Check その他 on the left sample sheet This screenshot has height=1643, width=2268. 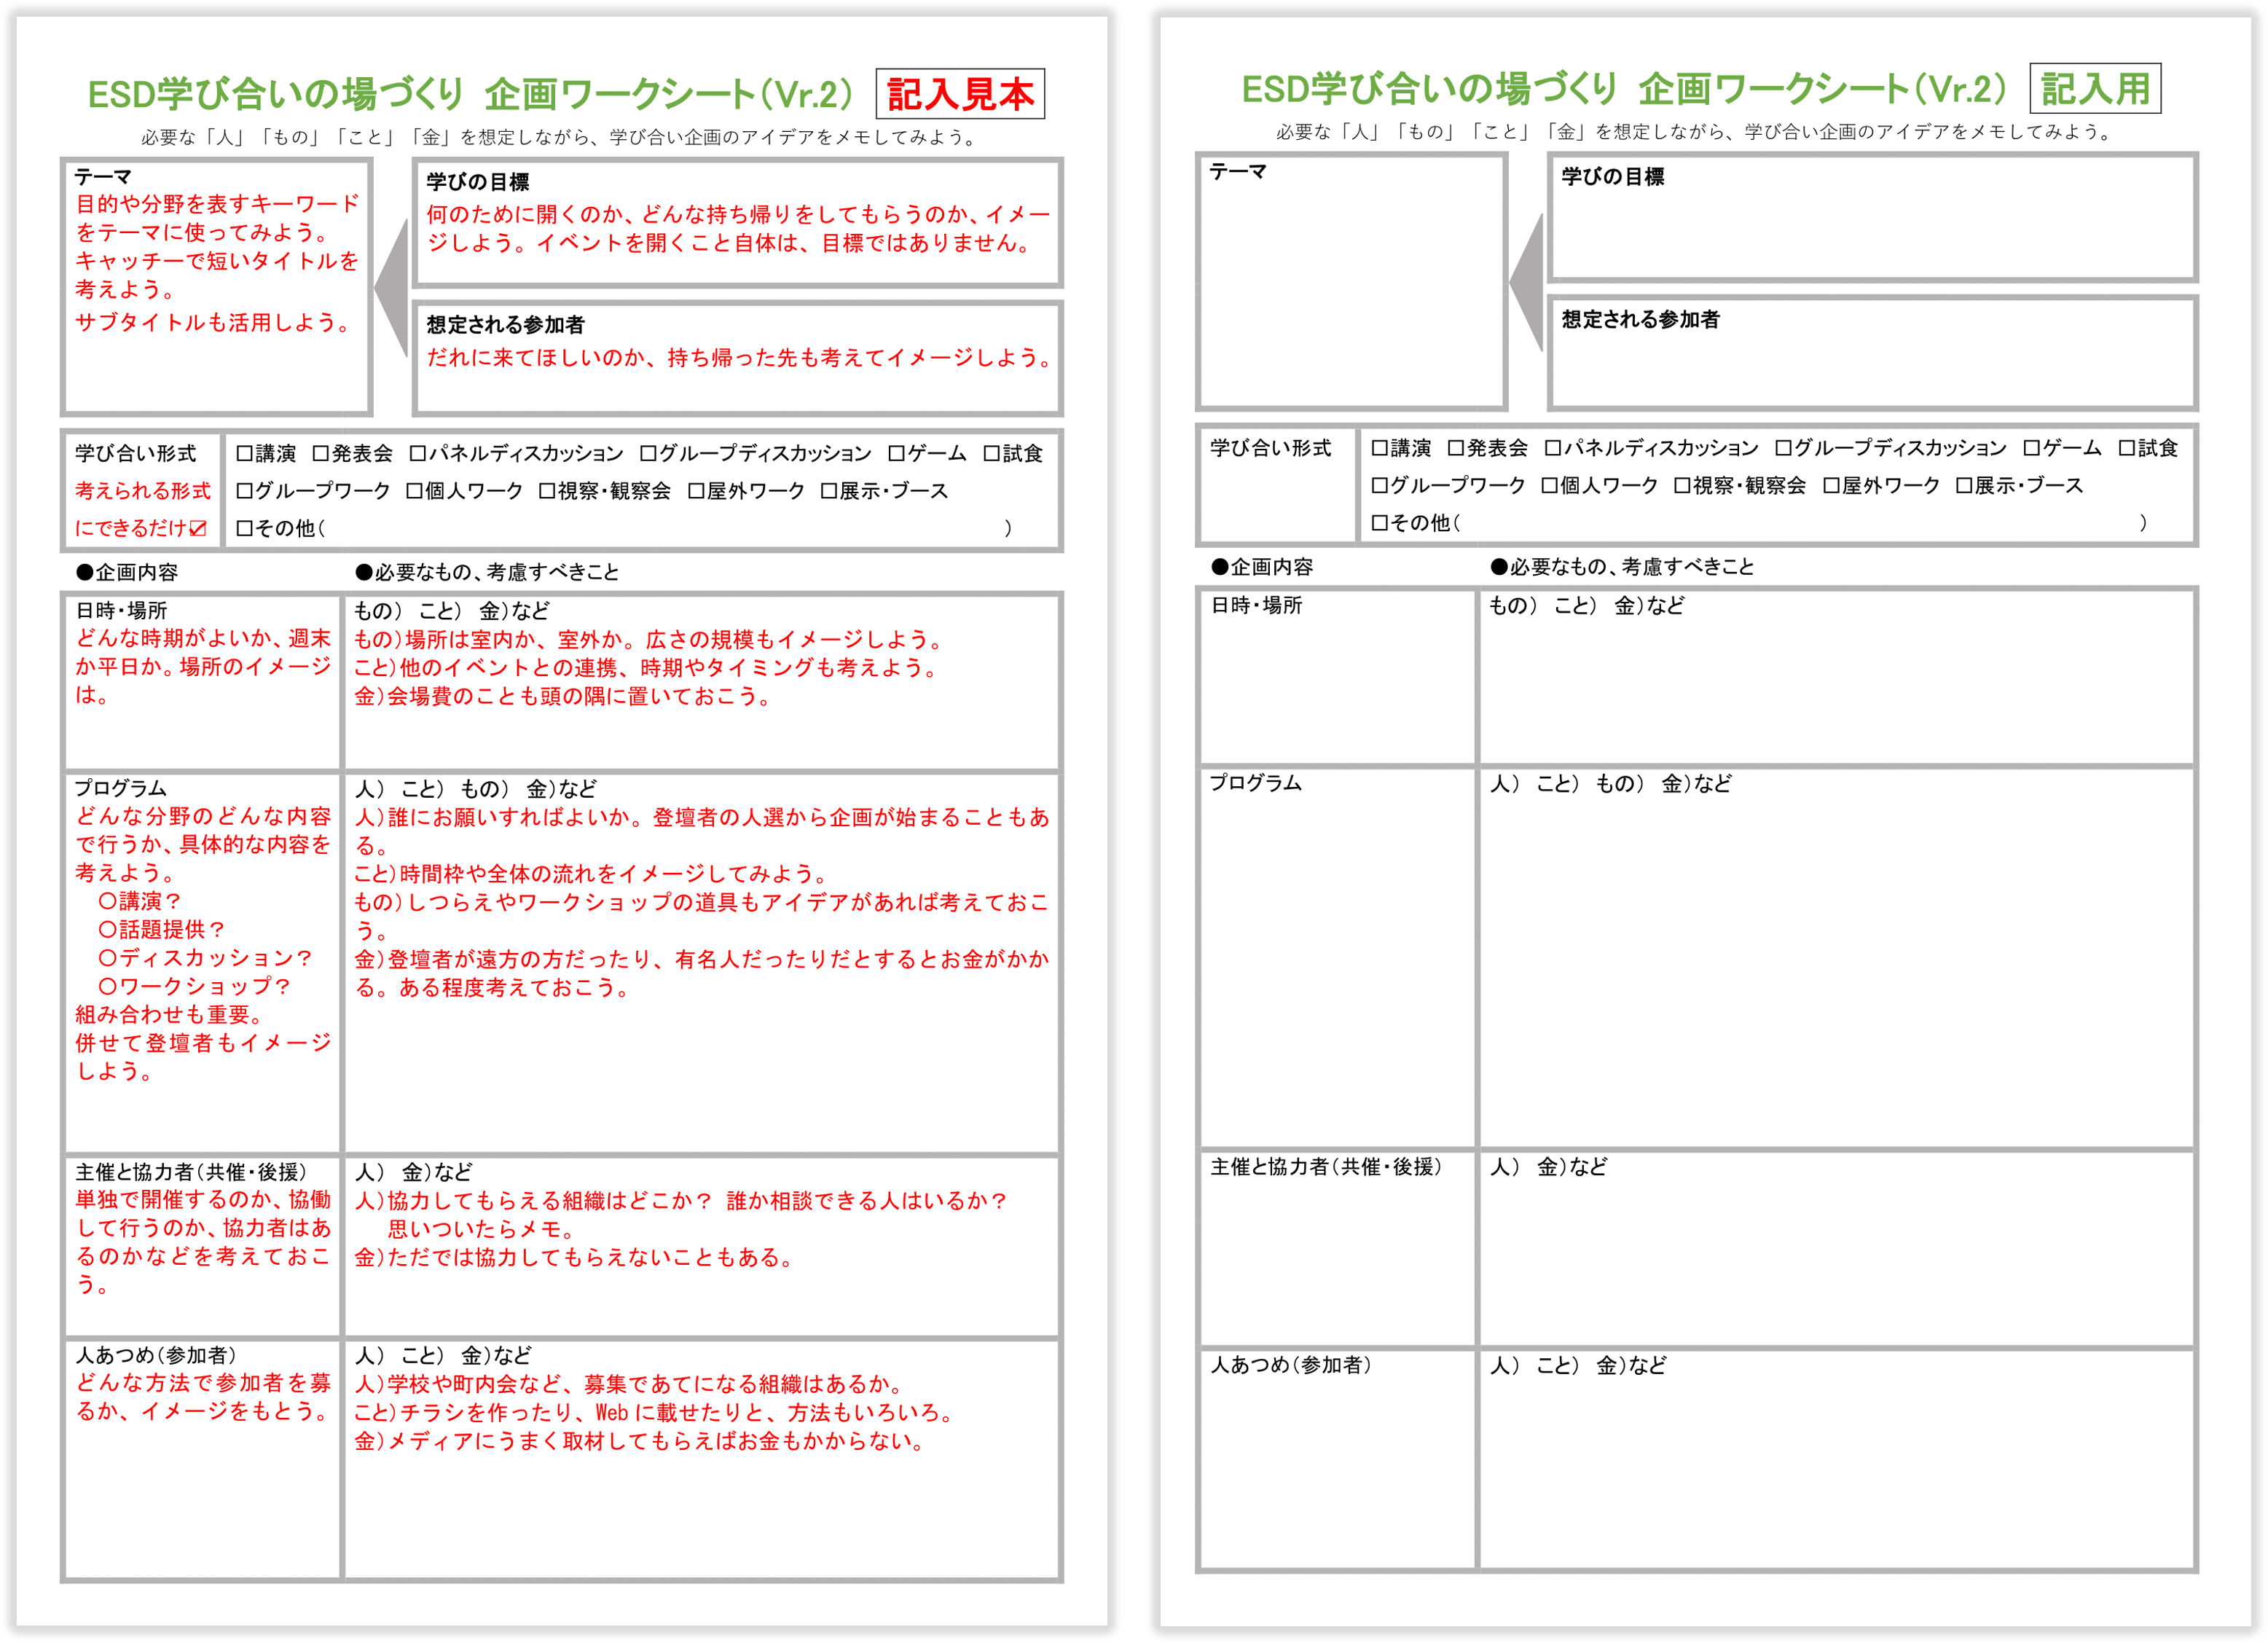tap(244, 528)
